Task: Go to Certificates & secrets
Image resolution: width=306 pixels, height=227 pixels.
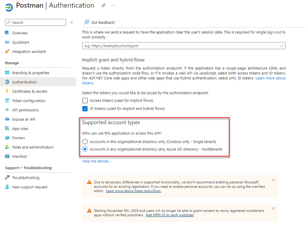Action: point(30,91)
